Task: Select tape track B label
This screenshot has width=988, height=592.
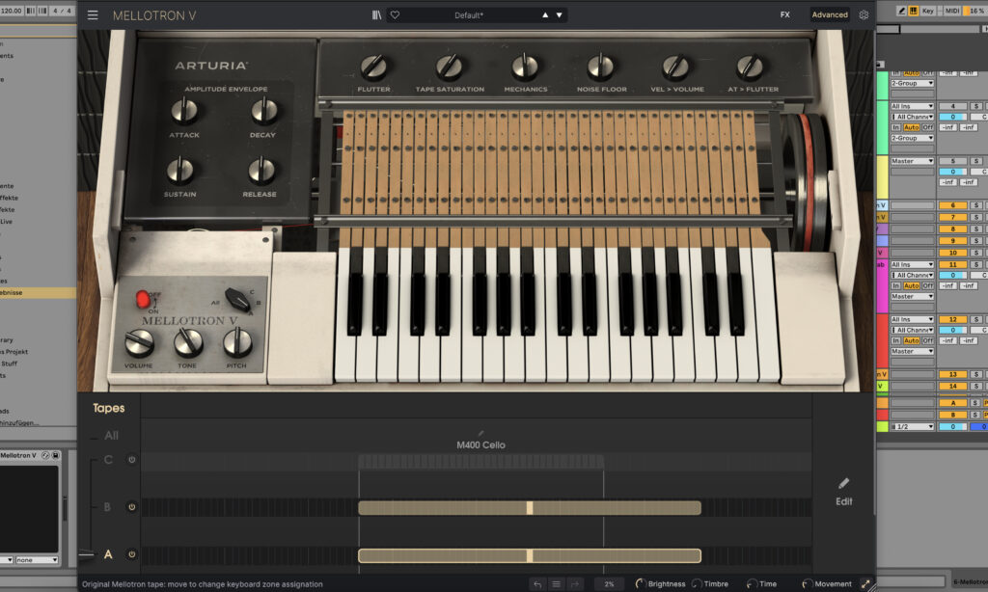Action: click(x=107, y=507)
